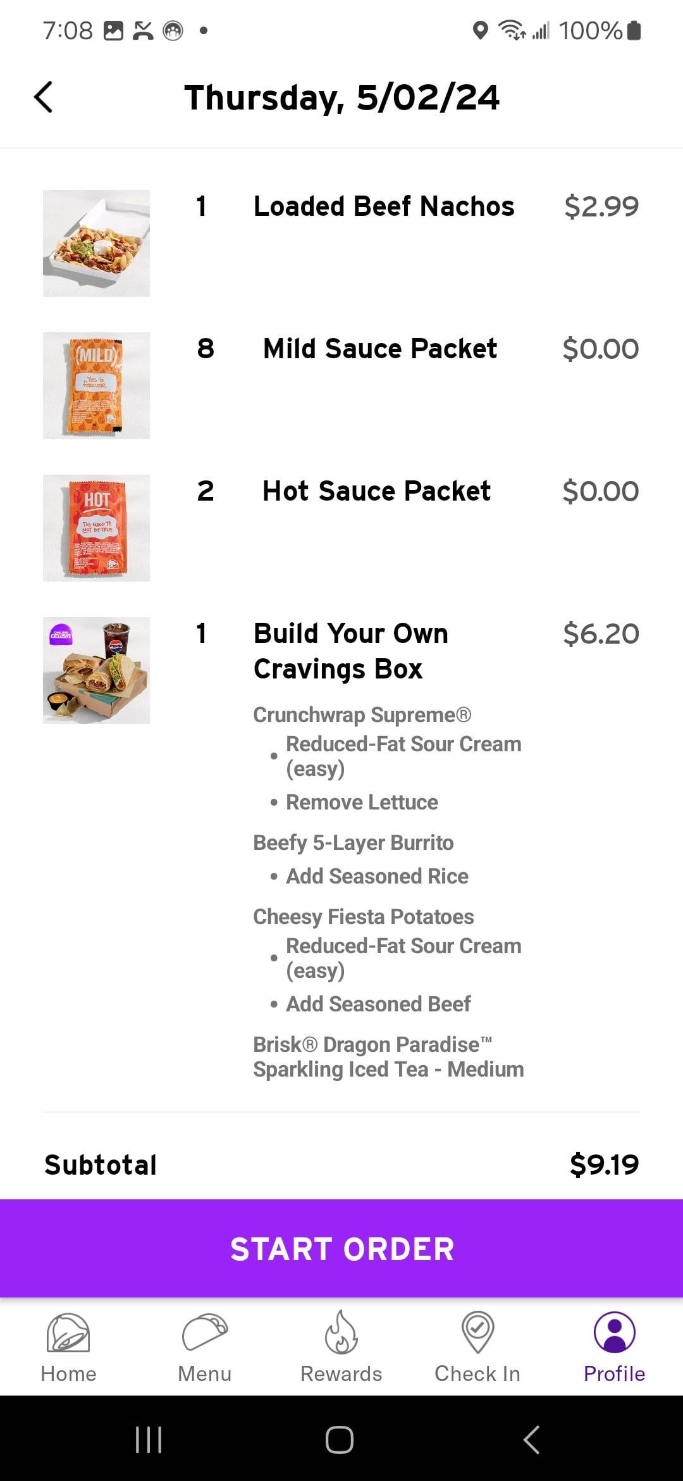Select the Loaded Beef Nachos thumbnail

(96, 243)
